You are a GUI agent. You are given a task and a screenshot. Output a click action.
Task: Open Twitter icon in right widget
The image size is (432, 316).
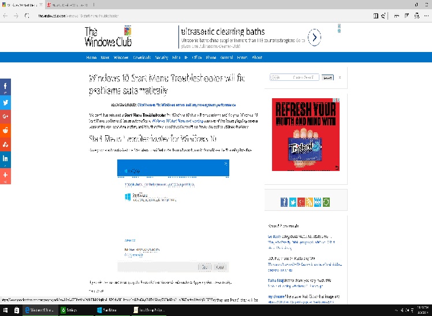(293, 202)
